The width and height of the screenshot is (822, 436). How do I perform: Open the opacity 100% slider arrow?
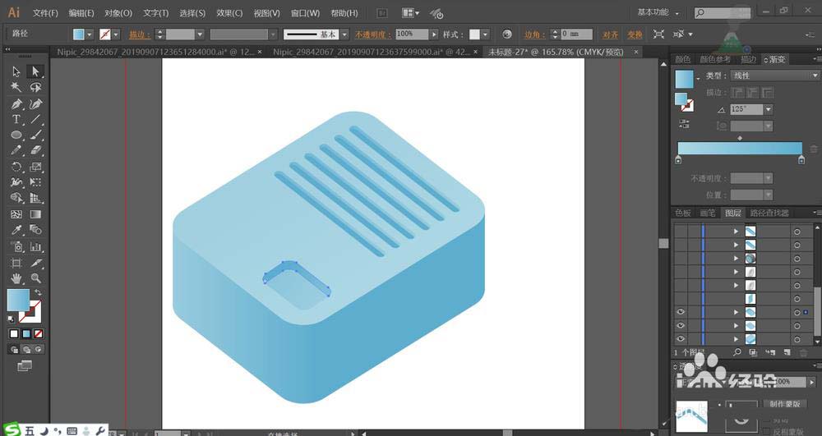click(x=434, y=34)
